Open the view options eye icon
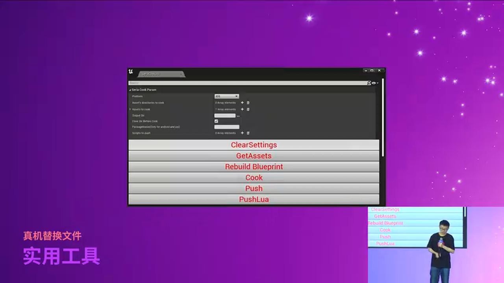The height and width of the screenshot is (283, 504). 374,83
